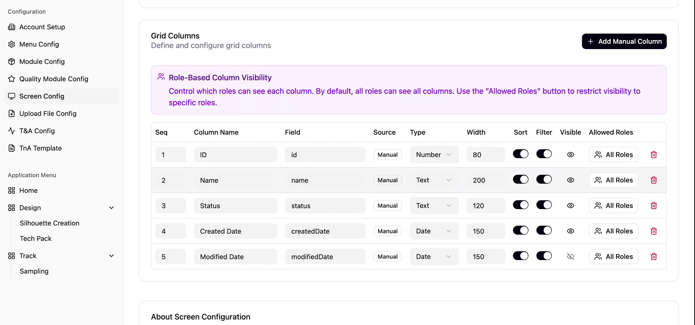Image resolution: width=695 pixels, height=325 pixels.
Task: Open Menu Config in the sidebar
Action: pyautogui.click(x=39, y=44)
